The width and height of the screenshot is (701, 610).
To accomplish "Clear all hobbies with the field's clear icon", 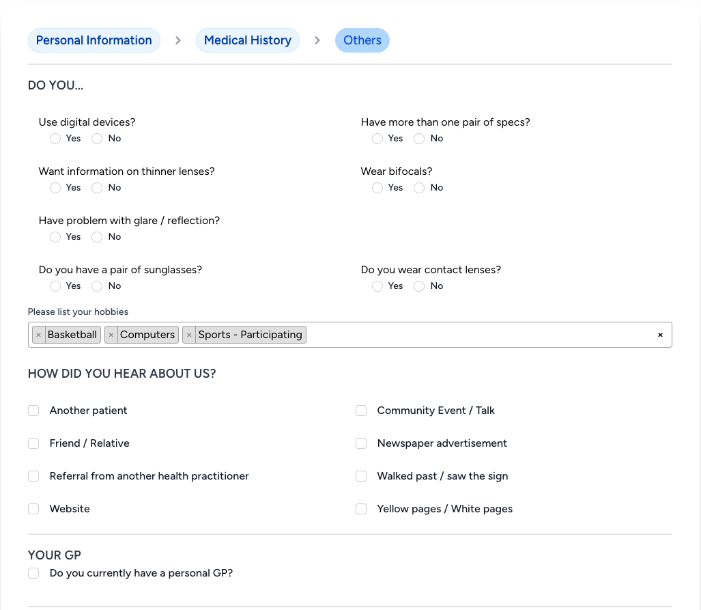I will [x=659, y=335].
